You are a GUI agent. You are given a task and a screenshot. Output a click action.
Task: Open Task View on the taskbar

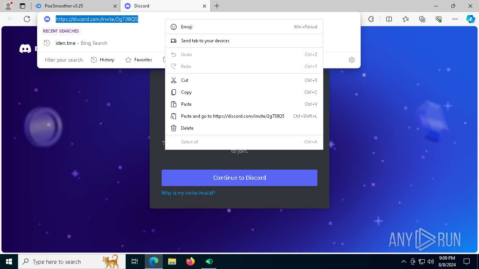(x=135, y=262)
